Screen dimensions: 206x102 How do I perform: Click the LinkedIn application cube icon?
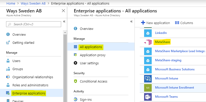pos(148,33)
